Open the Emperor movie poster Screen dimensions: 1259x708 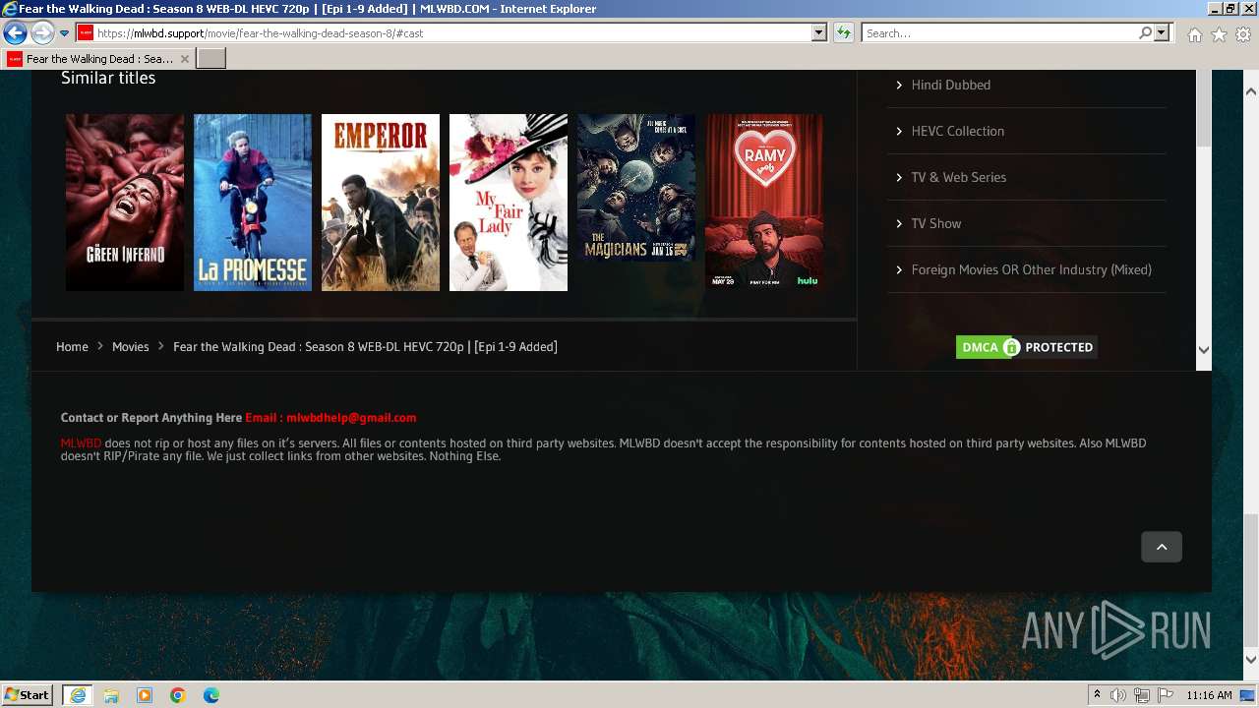381,203
